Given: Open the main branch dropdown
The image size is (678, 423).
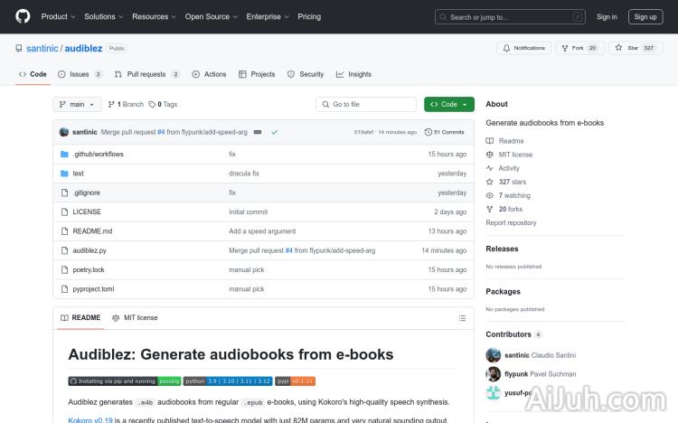Looking at the screenshot, I should pyautogui.click(x=77, y=104).
